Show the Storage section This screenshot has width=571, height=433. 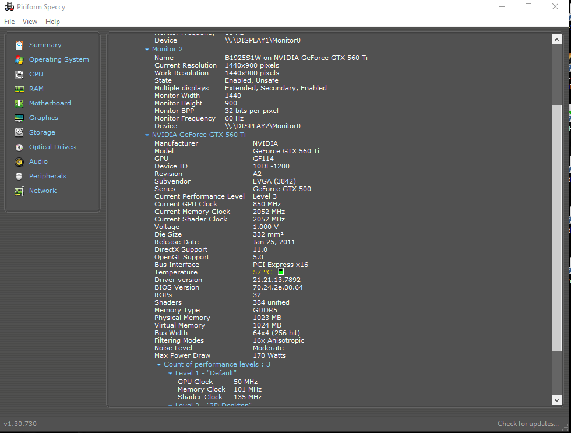42,132
